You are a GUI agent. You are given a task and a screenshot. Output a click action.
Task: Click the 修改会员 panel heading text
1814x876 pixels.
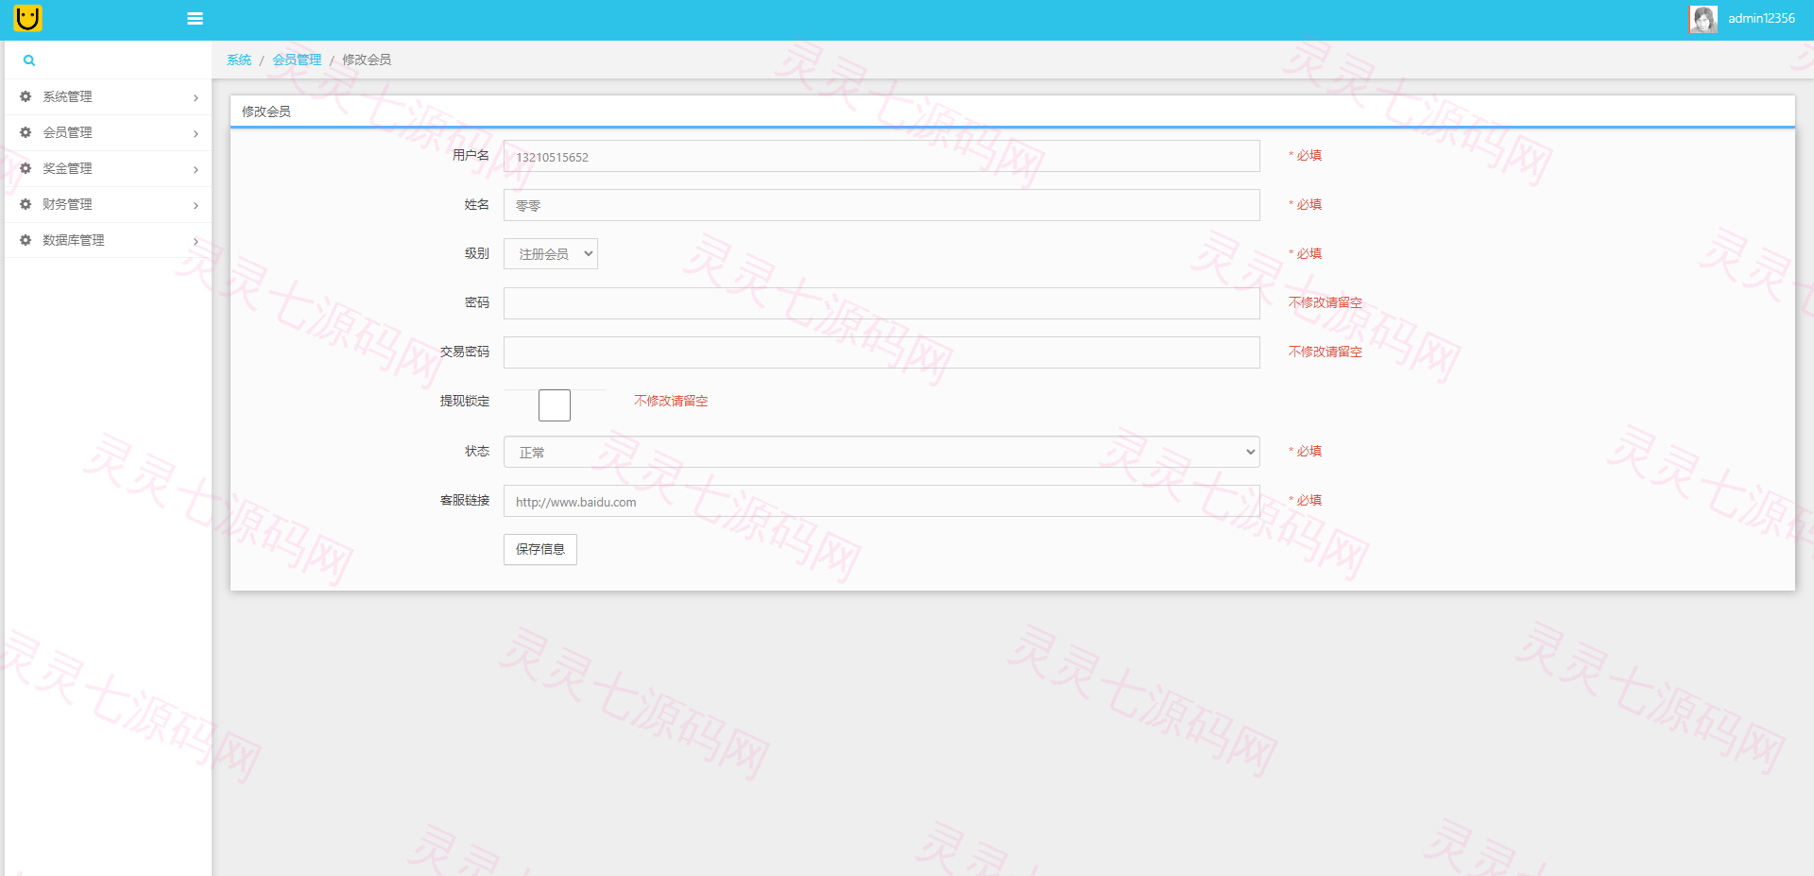click(266, 112)
